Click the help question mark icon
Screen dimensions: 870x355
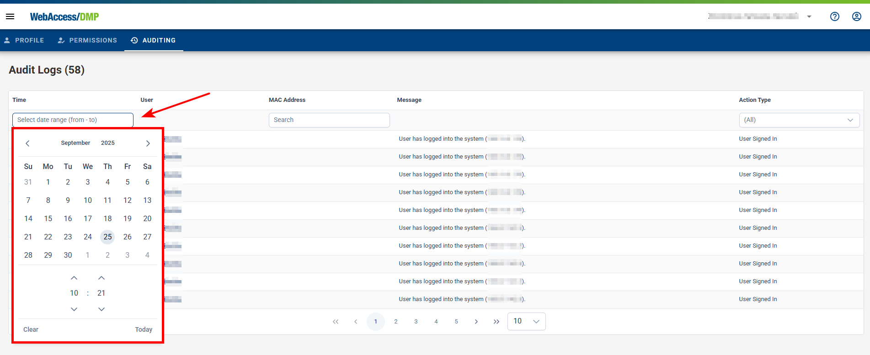834,16
